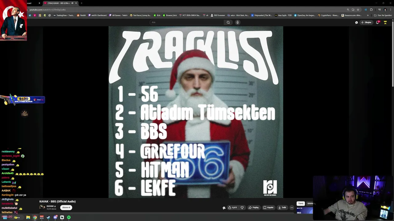Open the Amazon.com bookmark
Viewport: 394px width, 221px height.
coord(351,15)
